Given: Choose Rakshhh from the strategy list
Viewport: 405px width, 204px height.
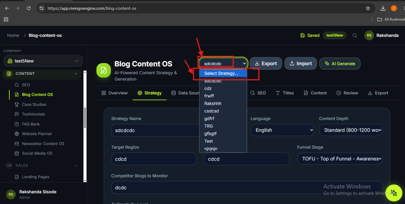Looking at the screenshot, I should pyautogui.click(x=223, y=103).
